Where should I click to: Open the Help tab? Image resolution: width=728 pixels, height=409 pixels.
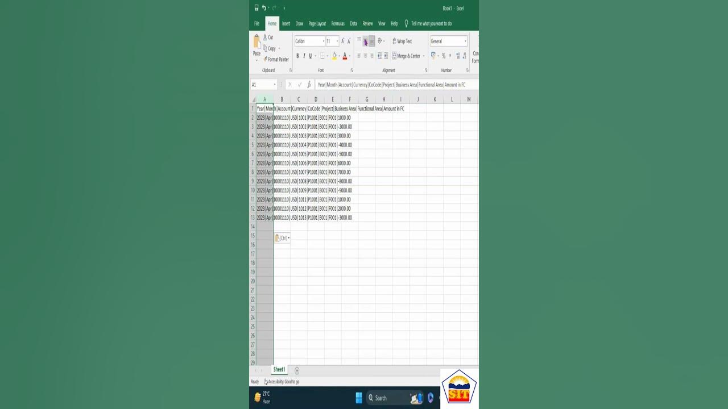394,23
